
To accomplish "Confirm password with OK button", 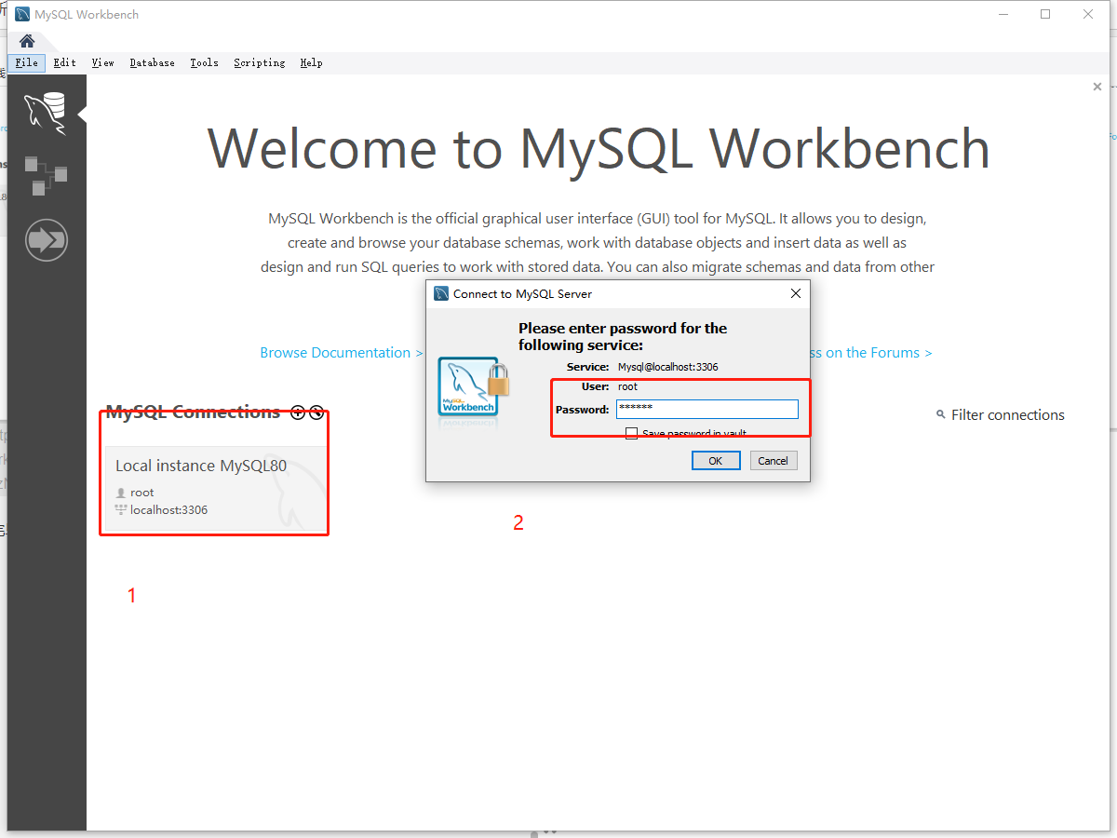I will pos(716,461).
